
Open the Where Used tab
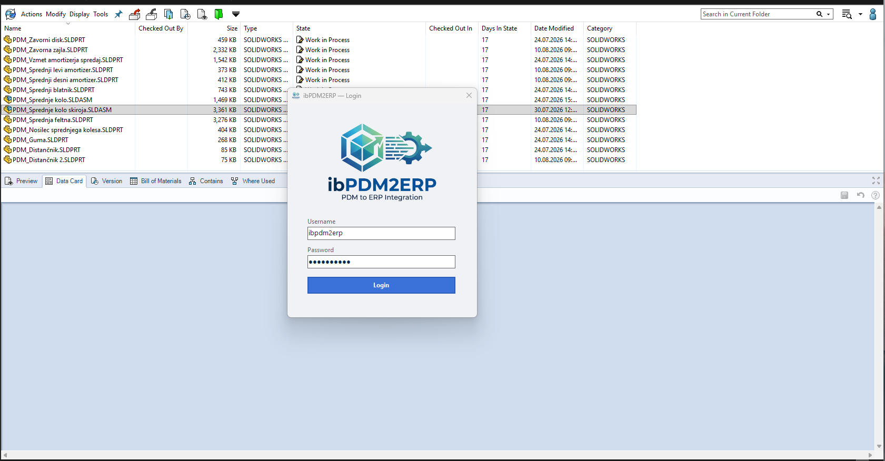(x=253, y=181)
